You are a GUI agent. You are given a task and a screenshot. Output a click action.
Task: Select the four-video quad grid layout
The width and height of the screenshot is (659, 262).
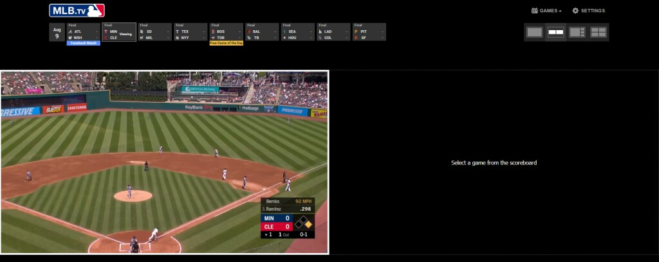[599, 32]
